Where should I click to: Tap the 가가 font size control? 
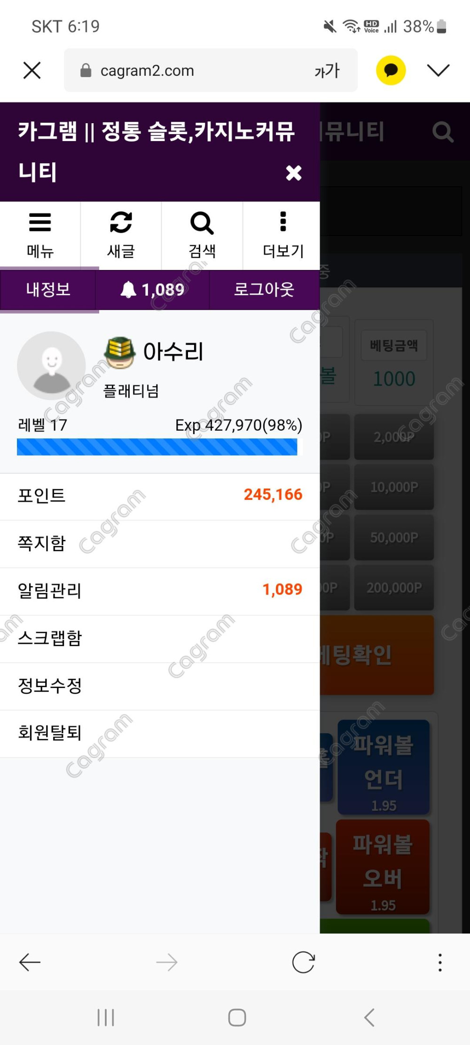(x=327, y=71)
